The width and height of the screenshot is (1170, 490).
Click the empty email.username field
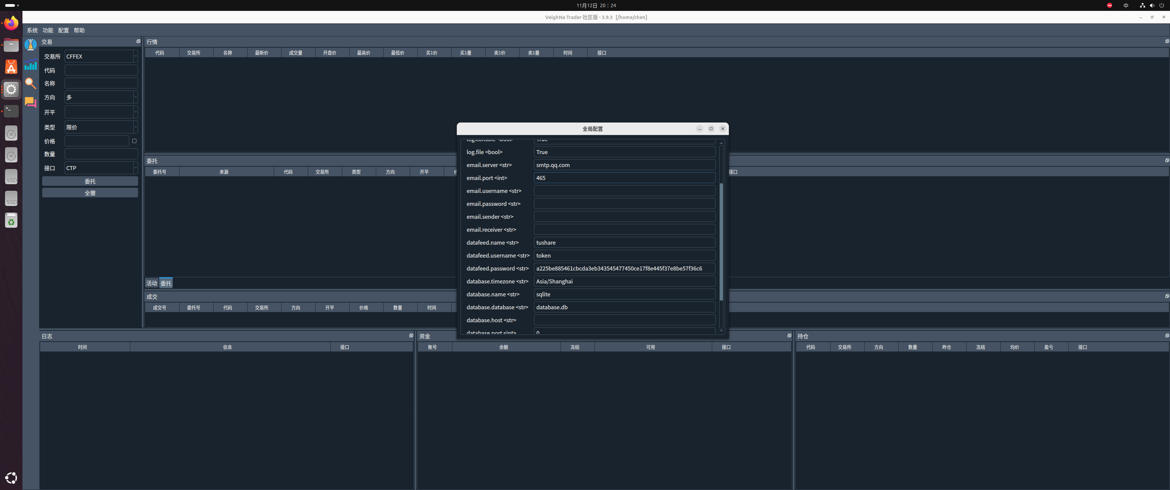(624, 191)
